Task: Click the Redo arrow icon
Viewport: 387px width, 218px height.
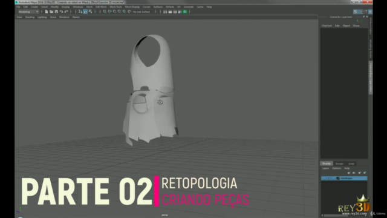Action: [x=66, y=12]
